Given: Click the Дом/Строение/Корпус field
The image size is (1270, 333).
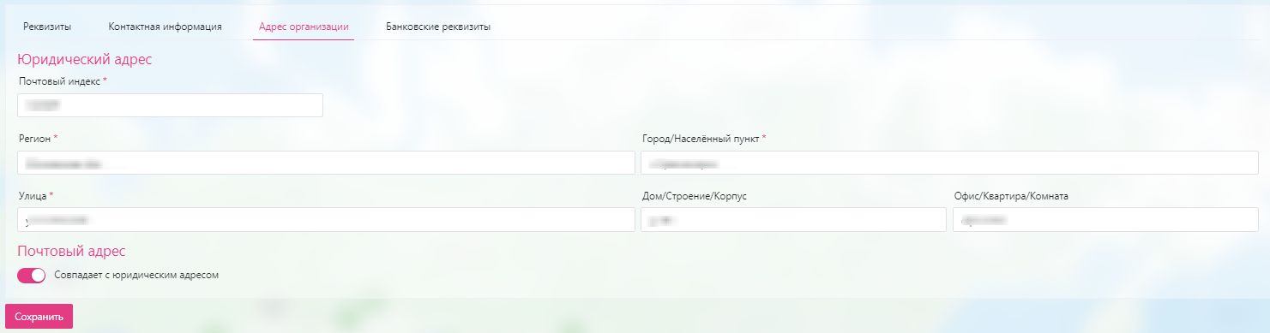Looking at the screenshot, I should tap(793, 220).
